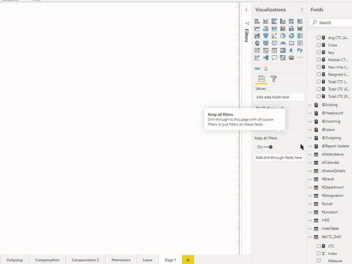Check the Crore measure checkbox
The width and height of the screenshot is (352, 264).
(x=319, y=45)
